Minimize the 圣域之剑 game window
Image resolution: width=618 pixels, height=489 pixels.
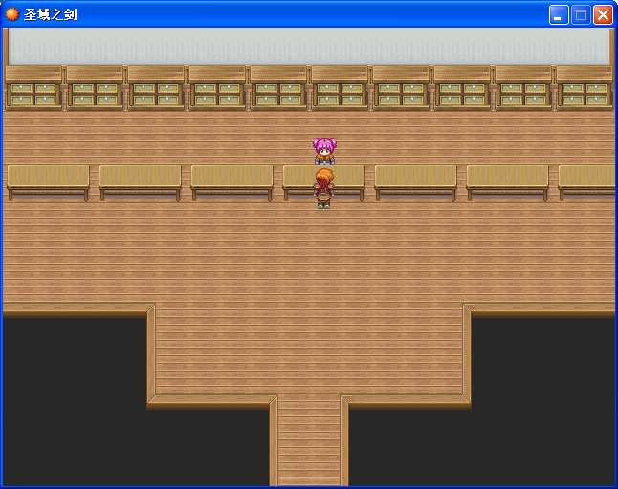[559, 15]
